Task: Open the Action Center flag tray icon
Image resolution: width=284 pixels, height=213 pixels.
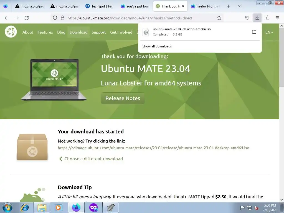Action: click(242, 207)
